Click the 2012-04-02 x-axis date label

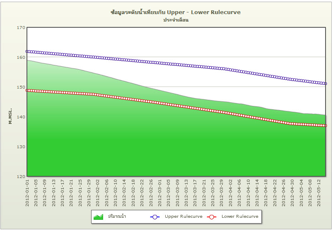click(x=231, y=193)
